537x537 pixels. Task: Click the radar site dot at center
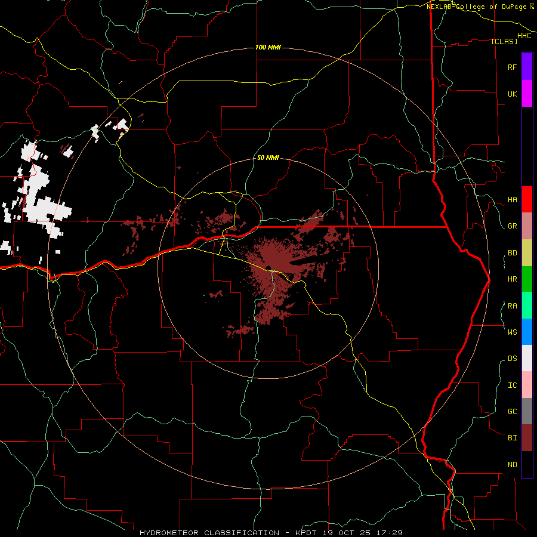(268, 267)
